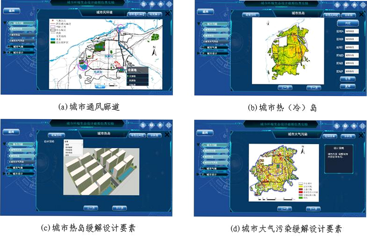Open the 区域E dropdown in panel (b)
The image size is (367, 238).
click(351, 63)
